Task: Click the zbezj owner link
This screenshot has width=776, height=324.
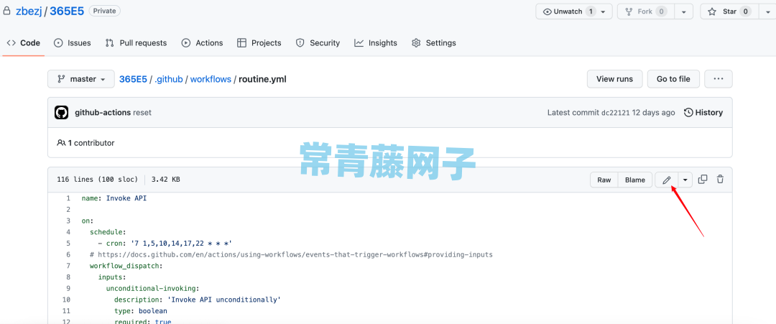Action: pyautogui.click(x=29, y=11)
